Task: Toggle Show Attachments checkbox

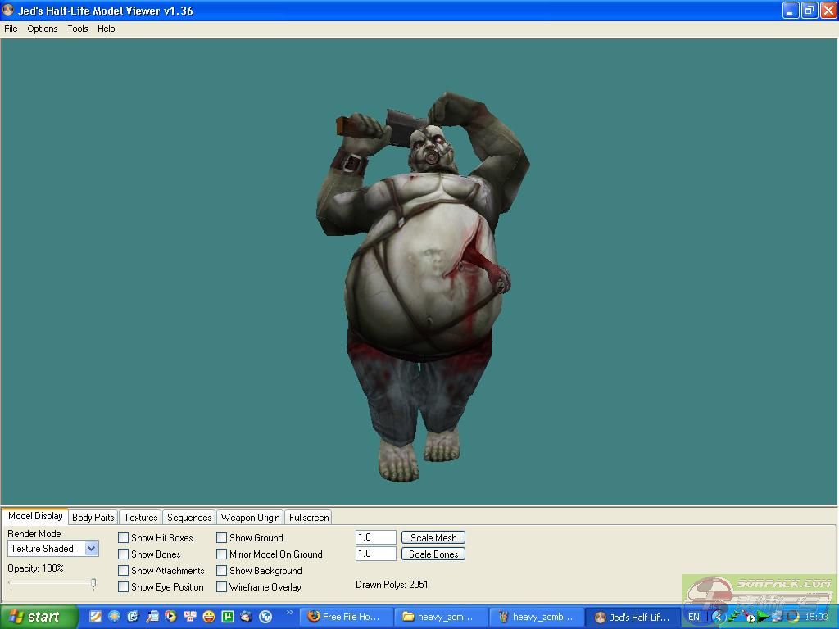Action: pyautogui.click(x=124, y=571)
